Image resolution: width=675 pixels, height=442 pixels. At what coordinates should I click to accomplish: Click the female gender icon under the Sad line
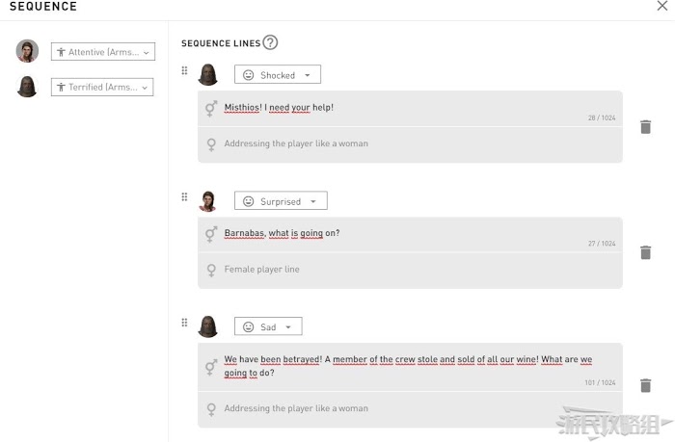click(x=211, y=409)
